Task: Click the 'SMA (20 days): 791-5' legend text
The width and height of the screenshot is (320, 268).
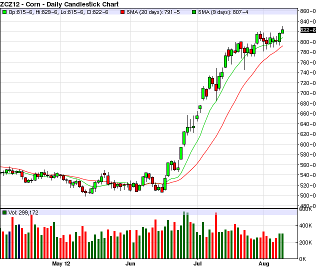Action: click(x=153, y=12)
